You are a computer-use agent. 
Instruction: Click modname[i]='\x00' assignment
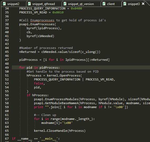coord(57,123)
